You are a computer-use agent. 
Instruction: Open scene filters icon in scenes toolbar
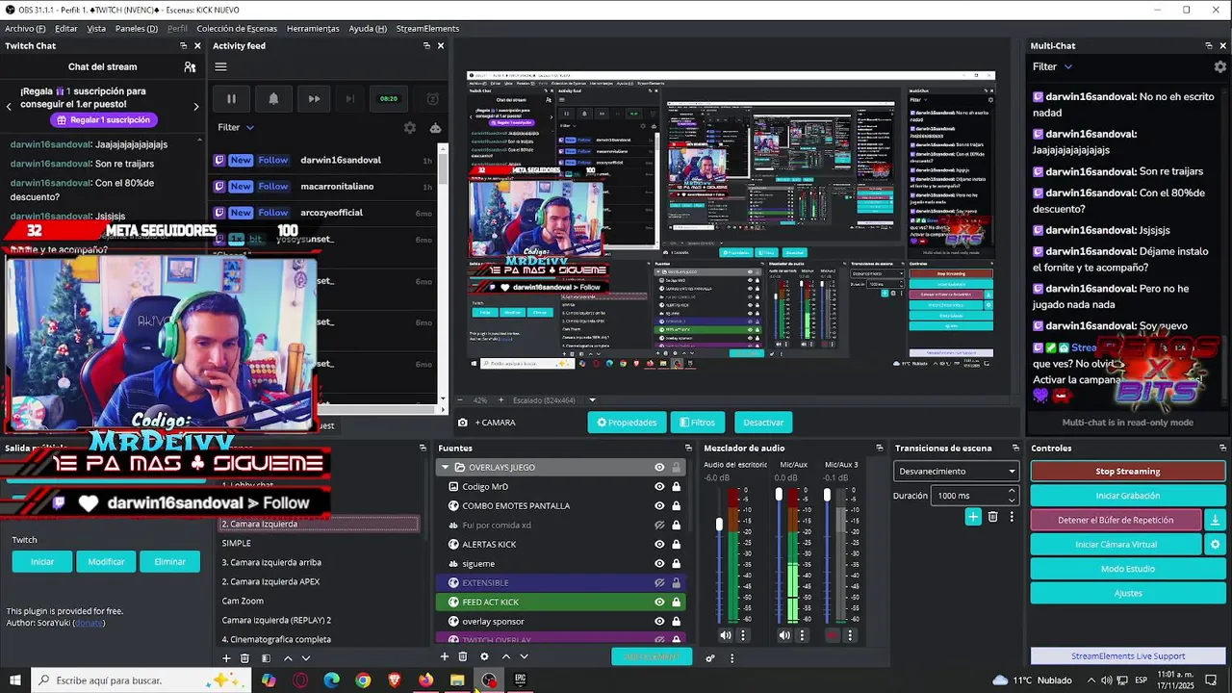[x=267, y=658]
